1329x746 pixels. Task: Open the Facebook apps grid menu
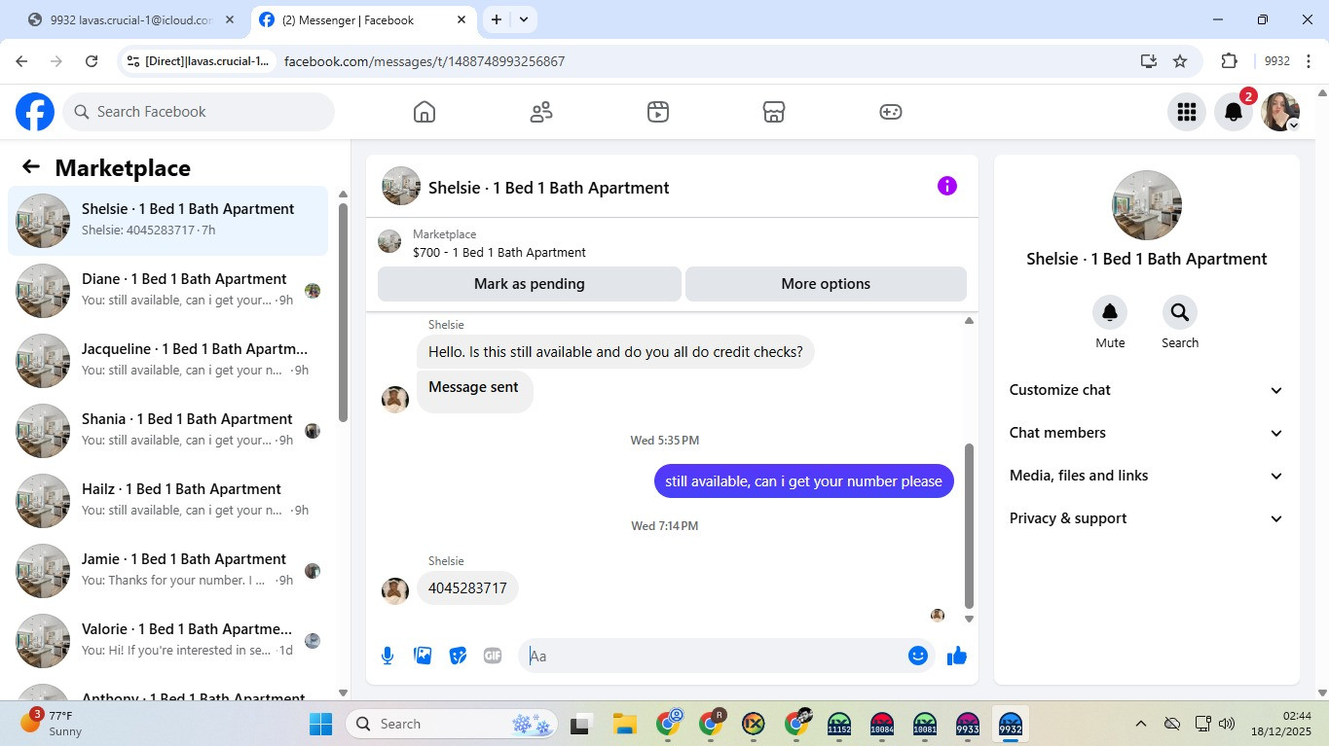(1187, 112)
